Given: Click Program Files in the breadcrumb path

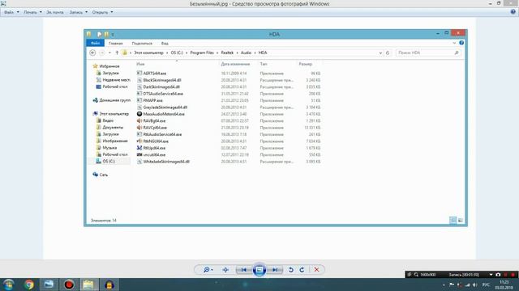Looking at the screenshot, I should [202, 53].
